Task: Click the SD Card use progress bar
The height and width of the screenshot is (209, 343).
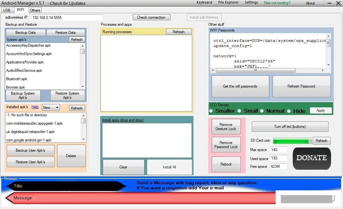Action: (x=292, y=141)
